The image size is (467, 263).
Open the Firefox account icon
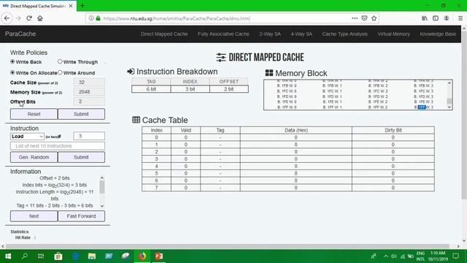coord(446,18)
